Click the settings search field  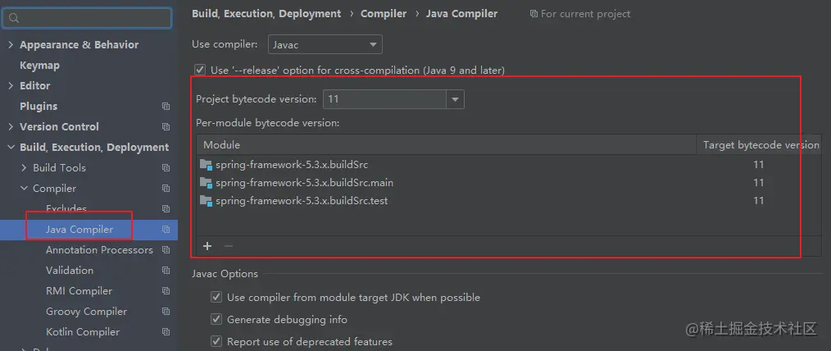tap(87, 18)
